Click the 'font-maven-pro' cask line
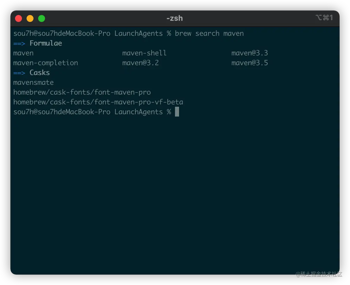The height and width of the screenshot is (285, 350). 82,92
